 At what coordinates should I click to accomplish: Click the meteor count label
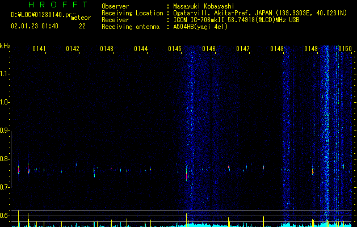click(x=81, y=18)
